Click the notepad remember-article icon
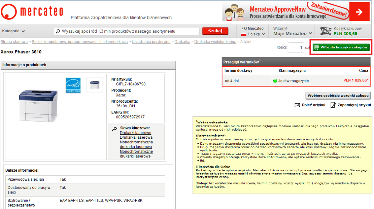 click(333, 105)
